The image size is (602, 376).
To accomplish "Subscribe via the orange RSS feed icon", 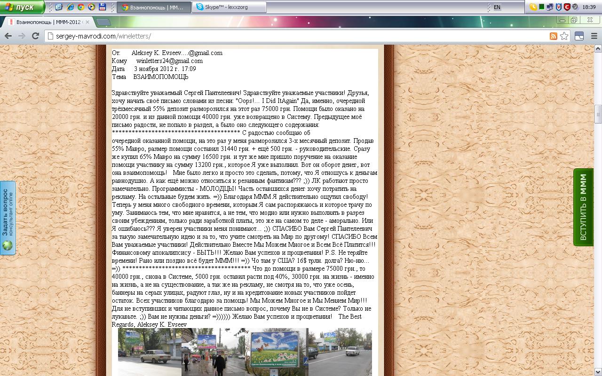I will pyautogui.click(x=554, y=36).
